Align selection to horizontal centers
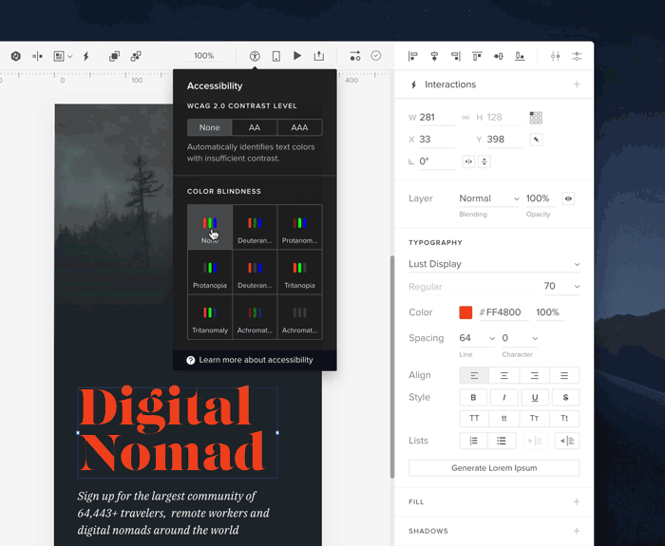The width and height of the screenshot is (665, 546). pyautogui.click(x=434, y=56)
